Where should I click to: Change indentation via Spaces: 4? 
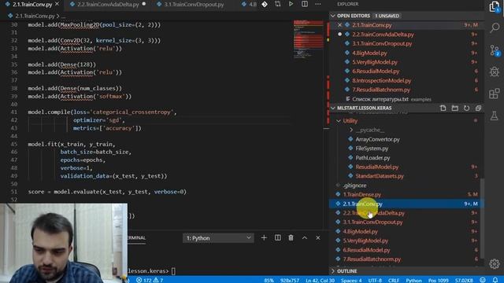(x=351, y=280)
